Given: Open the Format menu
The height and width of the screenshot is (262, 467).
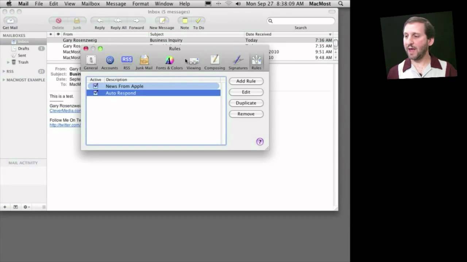Looking at the screenshot, I should 140,4.
